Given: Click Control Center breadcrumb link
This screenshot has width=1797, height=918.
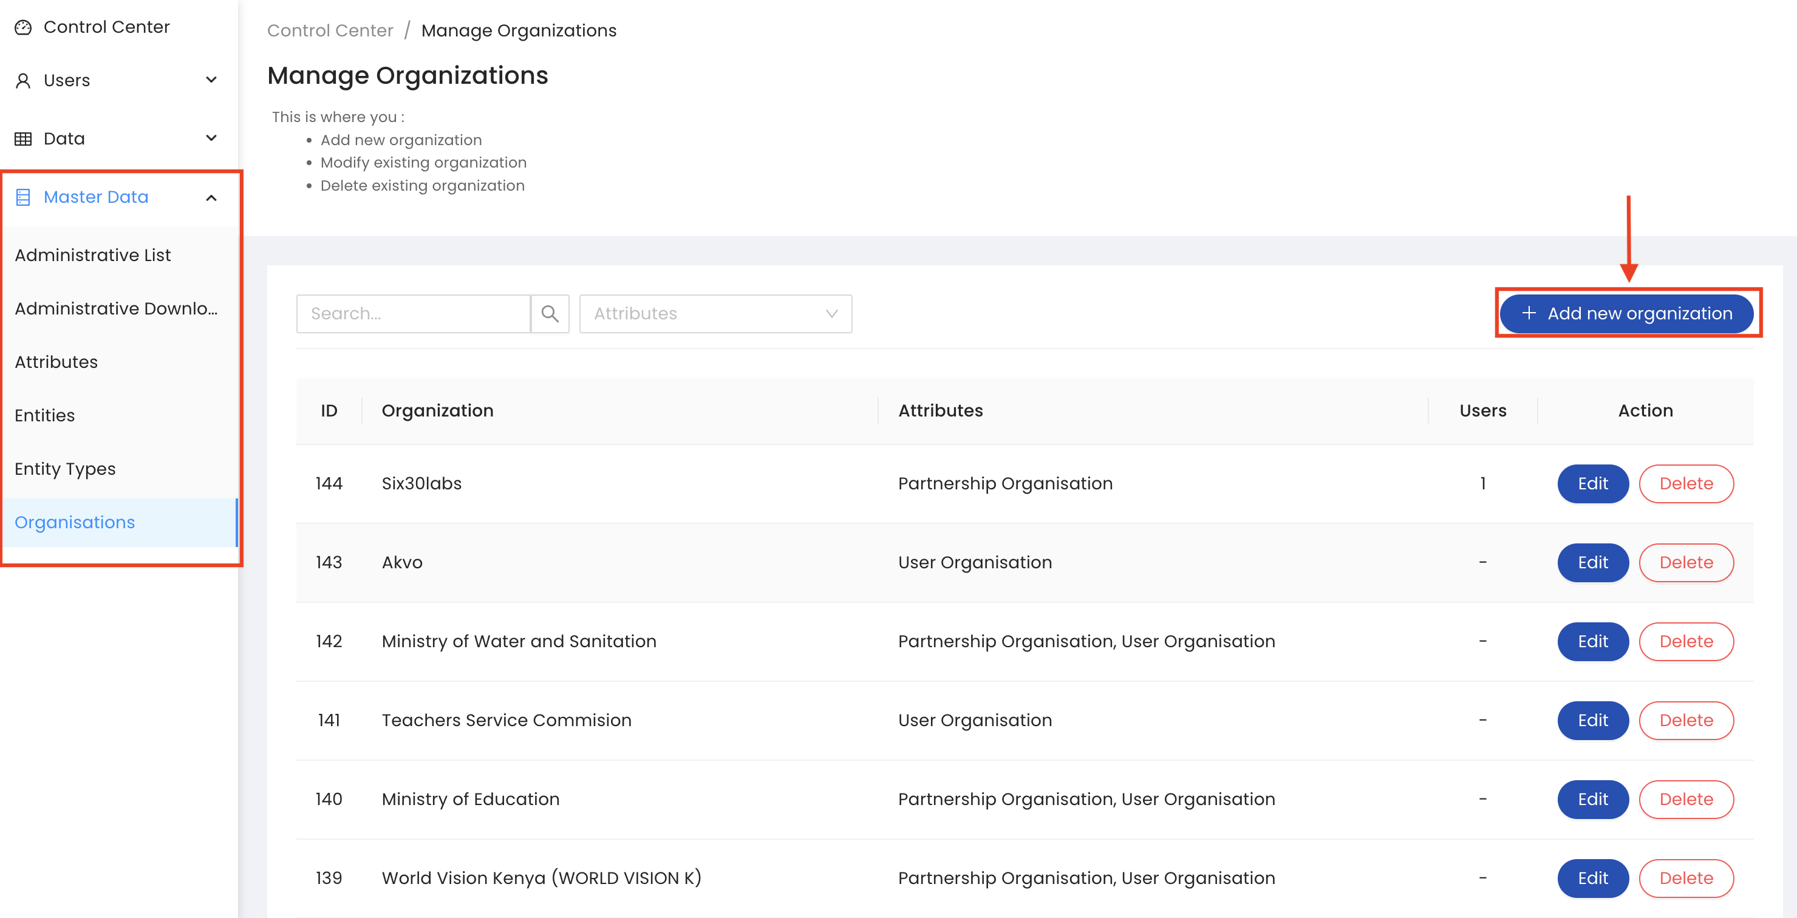Looking at the screenshot, I should tap(330, 31).
